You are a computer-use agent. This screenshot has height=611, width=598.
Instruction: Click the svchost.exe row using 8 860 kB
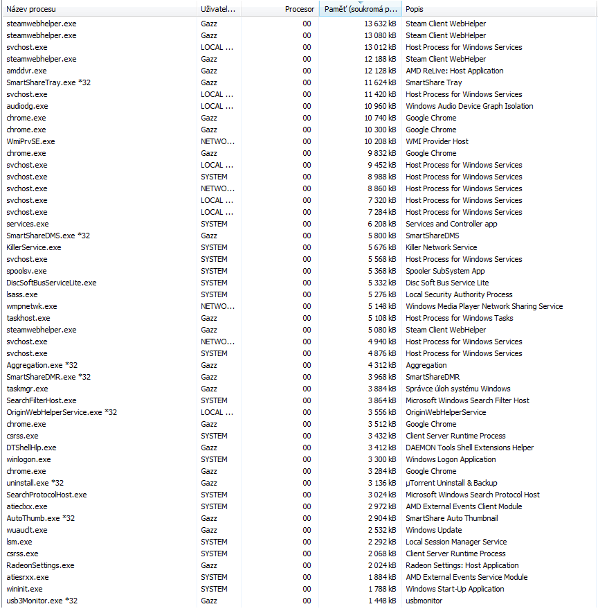300,188
